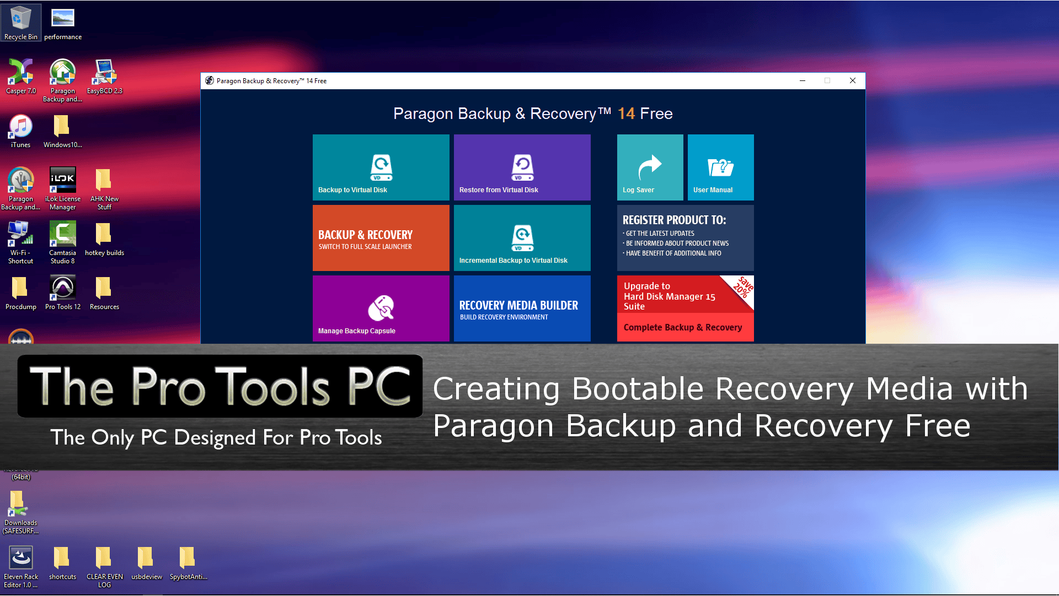Launch iLok License Manager shortcut

(63, 188)
